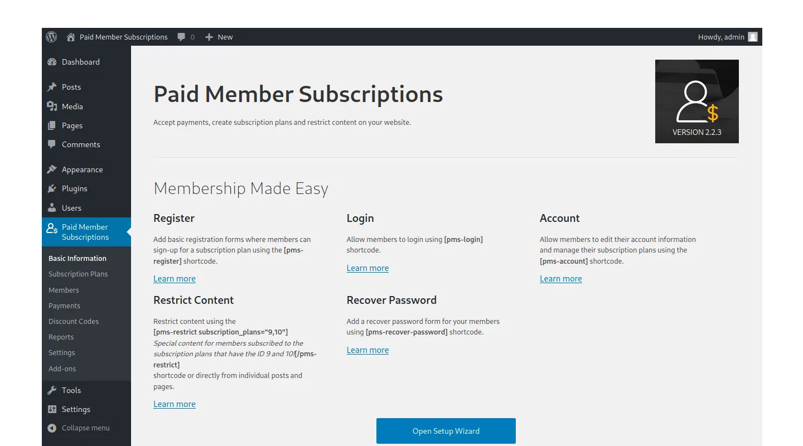Open Learn more under Recover Password

(367, 350)
